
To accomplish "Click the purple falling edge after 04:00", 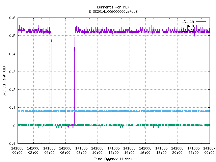I will (x=52, y=83).
